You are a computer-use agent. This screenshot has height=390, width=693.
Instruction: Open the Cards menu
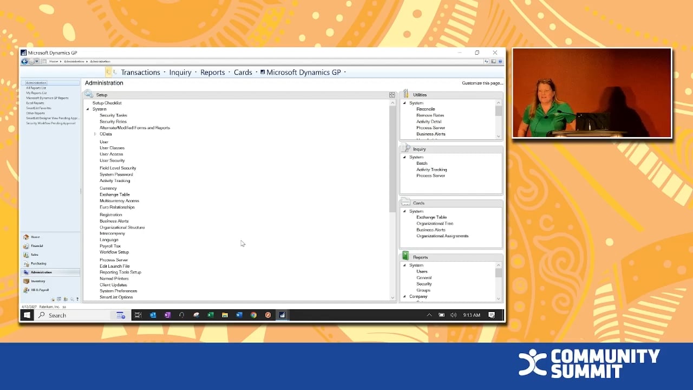point(243,73)
